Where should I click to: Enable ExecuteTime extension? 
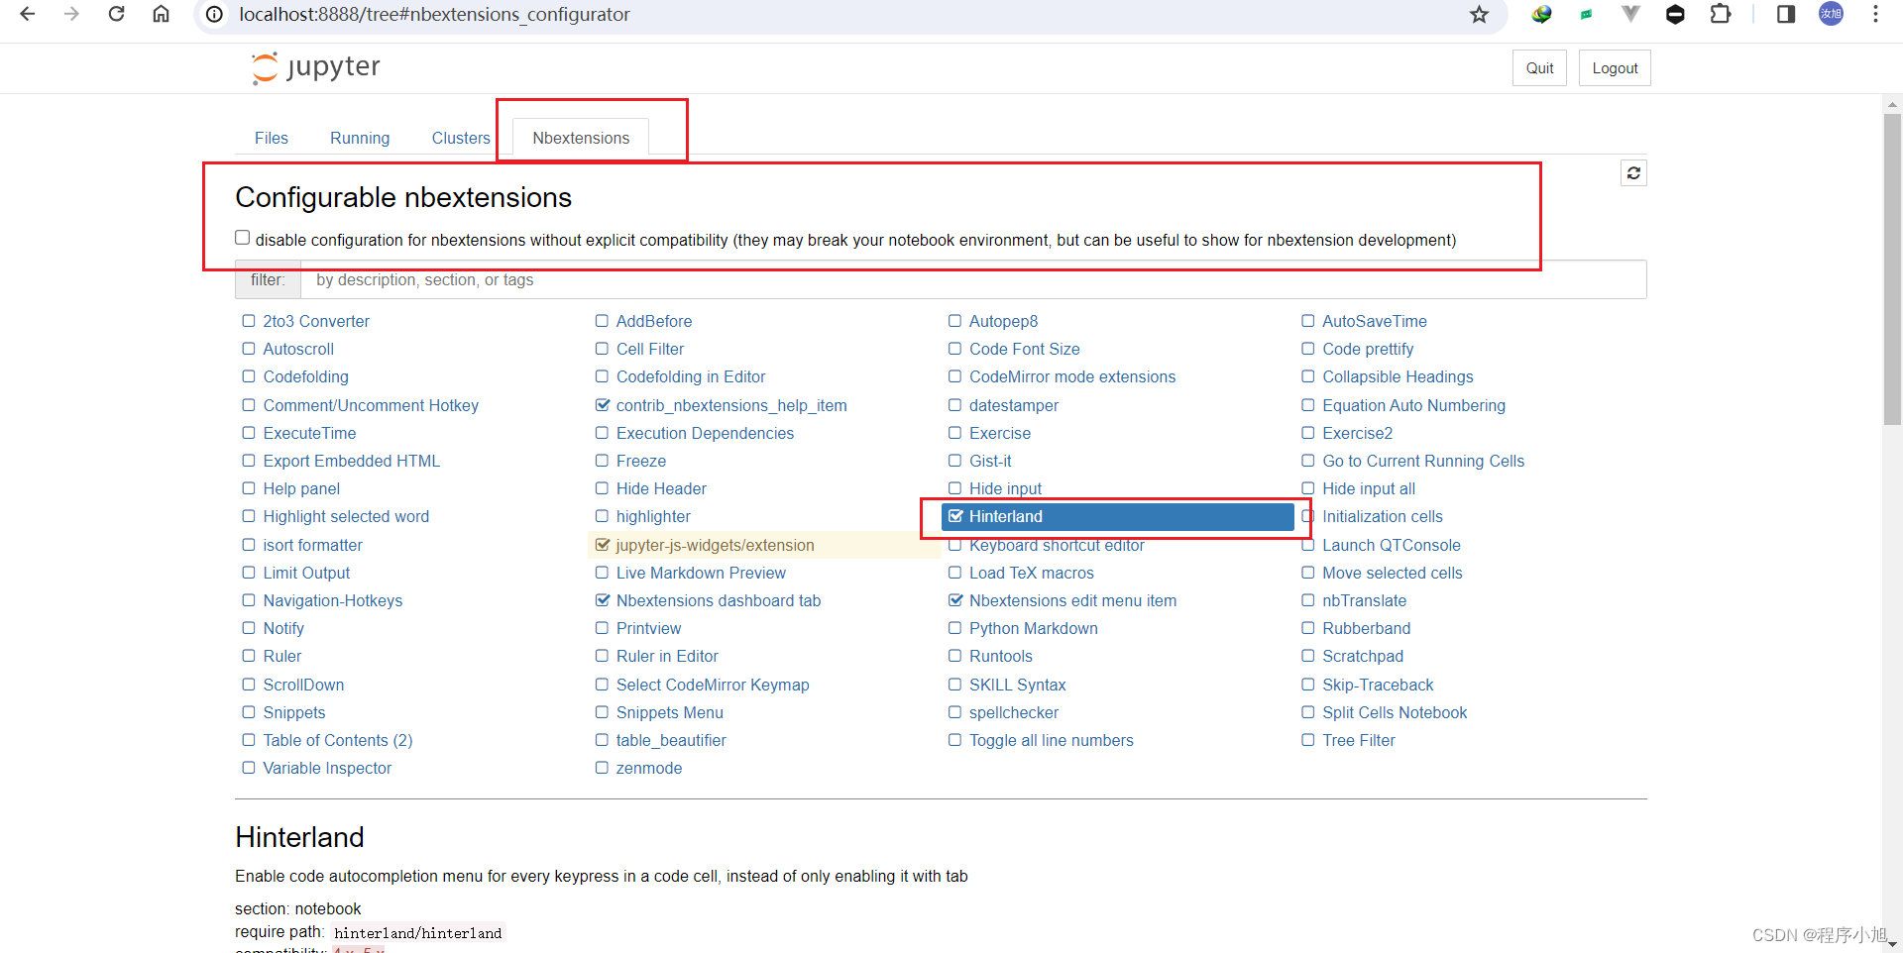coord(249,433)
